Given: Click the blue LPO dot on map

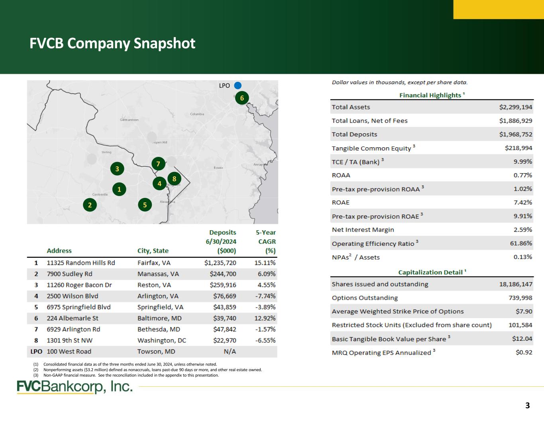Looking at the screenshot, I should 238,85.
